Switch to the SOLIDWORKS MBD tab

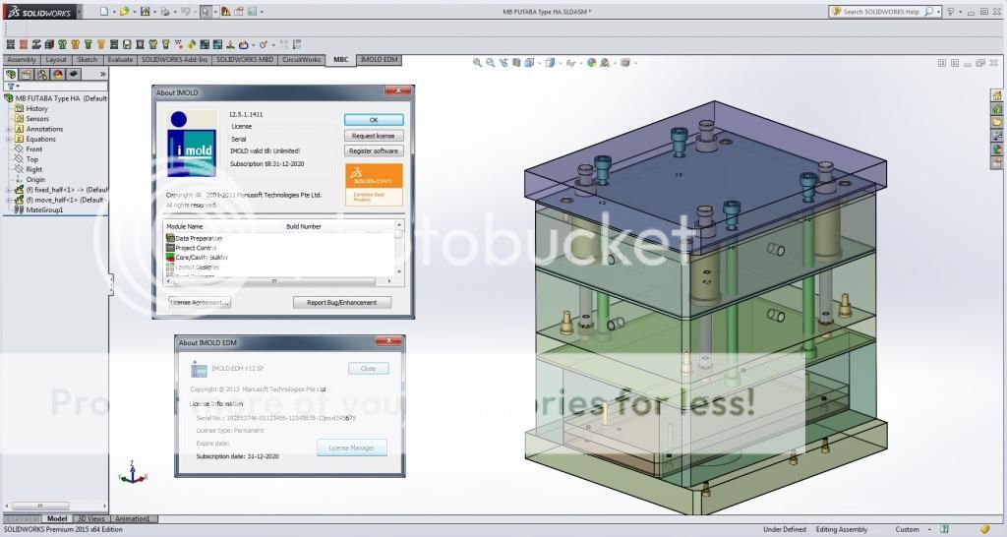(x=245, y=60)
